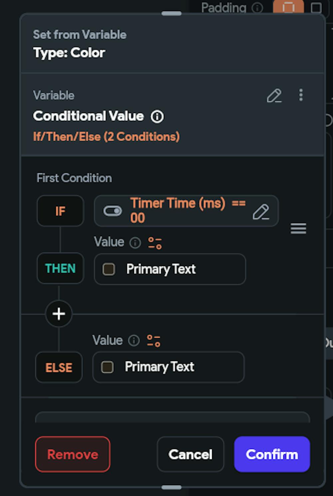Open variable settings icon for ELSE value
Image resolution: width=333 pixels, height=496 pixels.
click(154, 341)
